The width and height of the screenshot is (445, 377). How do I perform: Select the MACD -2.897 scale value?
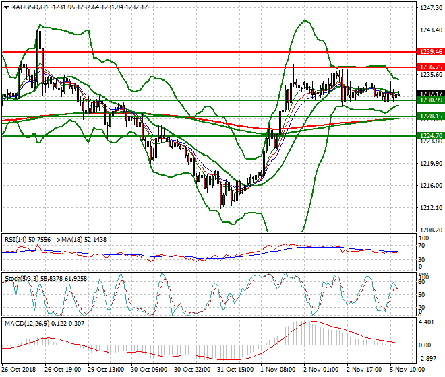tap(427, 359)
